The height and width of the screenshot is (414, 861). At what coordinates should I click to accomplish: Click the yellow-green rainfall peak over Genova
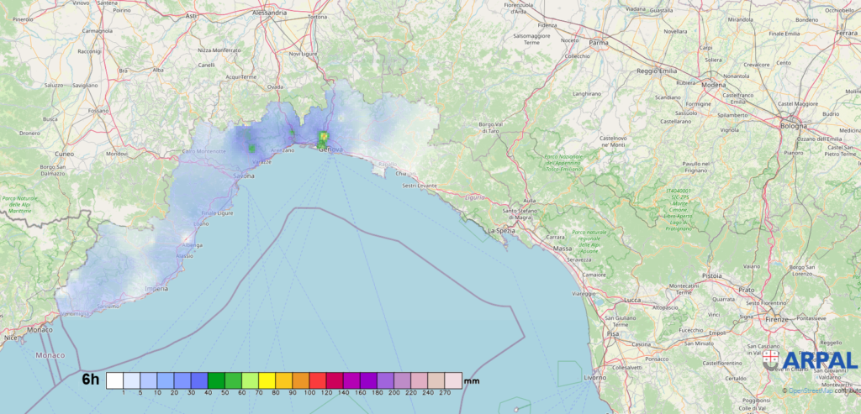(x=323, y=136)
